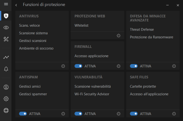Viewport: 183px width, 121px height.
Task: Go back using the left chevron
Action: point(16,5)
